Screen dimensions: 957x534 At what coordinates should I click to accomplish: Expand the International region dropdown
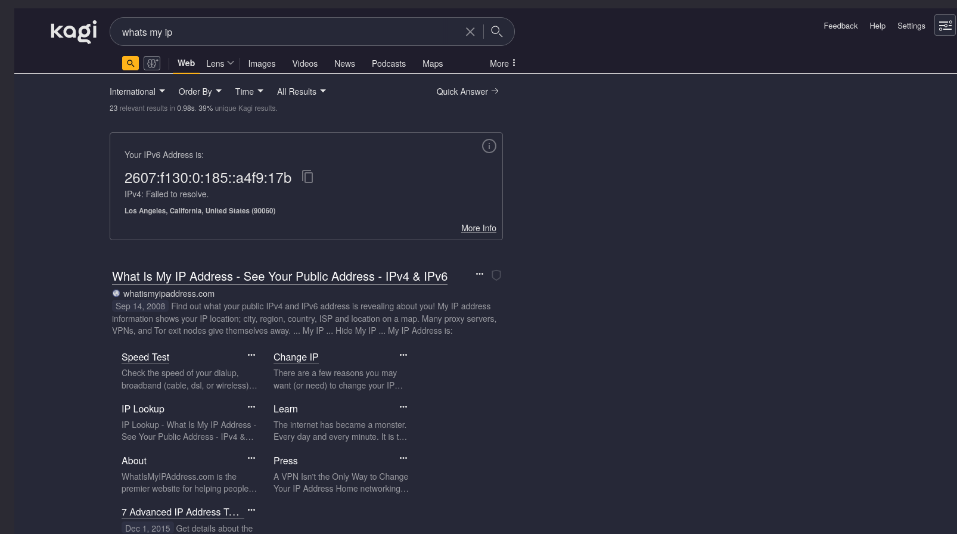tap(137, 92)
